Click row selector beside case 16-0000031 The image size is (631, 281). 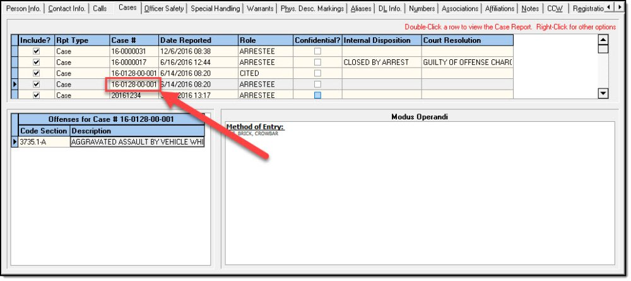tap(15, 51)
